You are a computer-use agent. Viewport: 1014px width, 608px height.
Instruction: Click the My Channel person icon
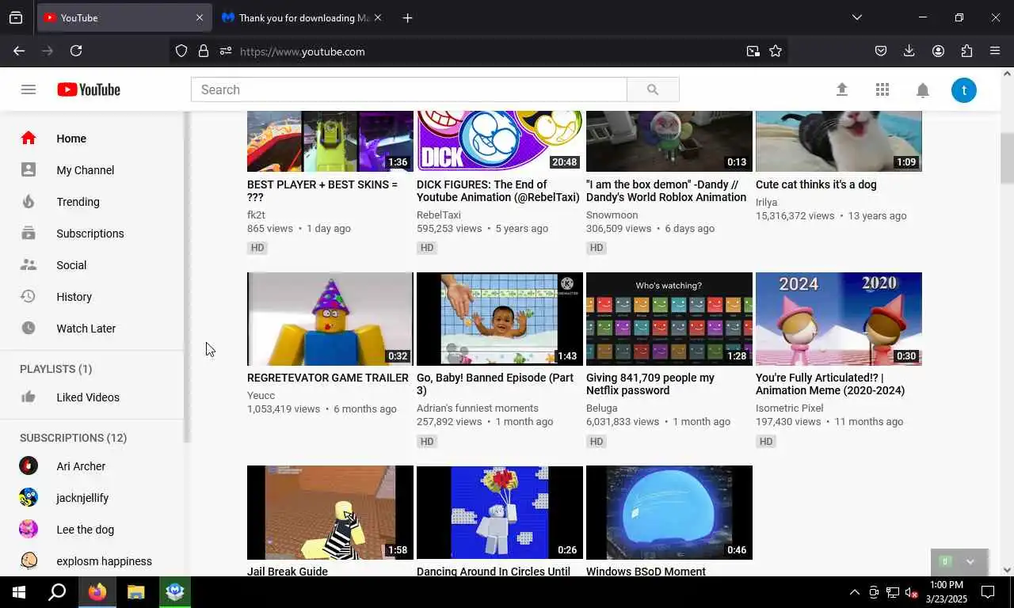pos(29,169)
